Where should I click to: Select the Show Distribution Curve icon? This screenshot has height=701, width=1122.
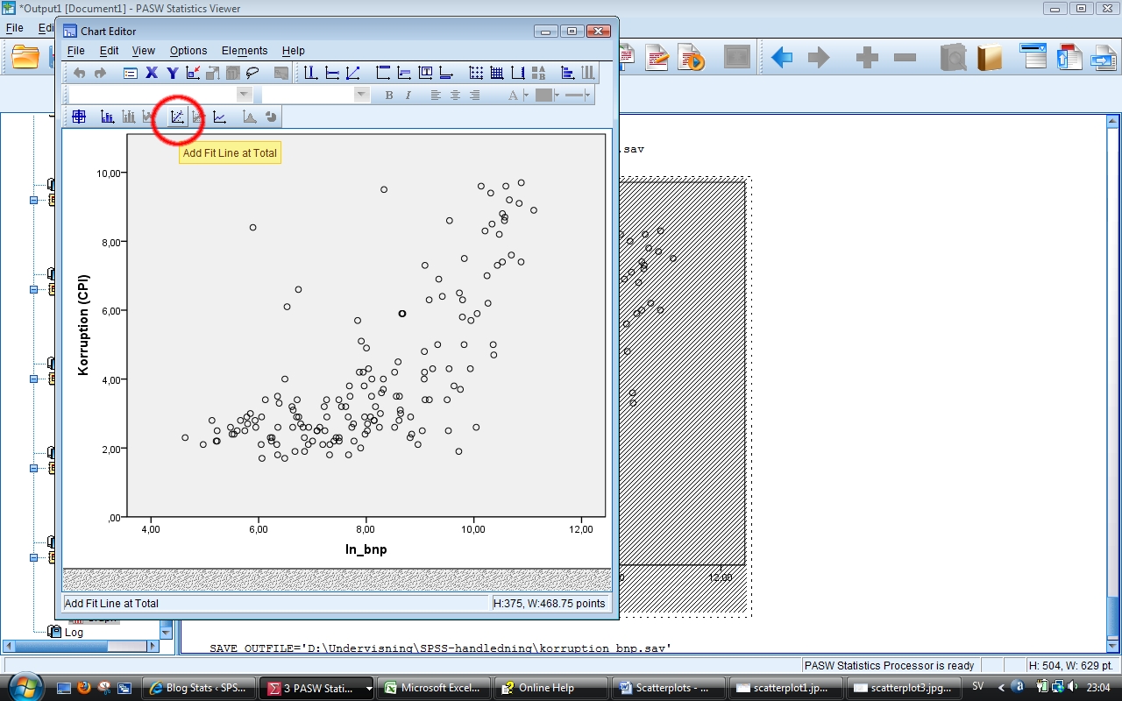click(249, 117)
